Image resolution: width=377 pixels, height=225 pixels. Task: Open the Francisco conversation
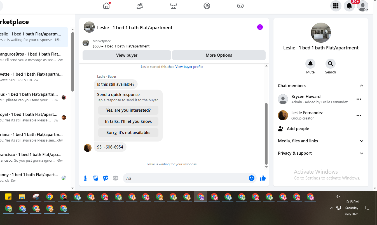34,157
